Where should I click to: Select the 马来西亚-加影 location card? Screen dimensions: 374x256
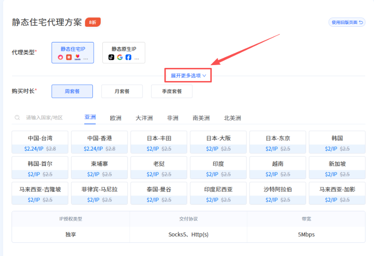click(337, 193)
